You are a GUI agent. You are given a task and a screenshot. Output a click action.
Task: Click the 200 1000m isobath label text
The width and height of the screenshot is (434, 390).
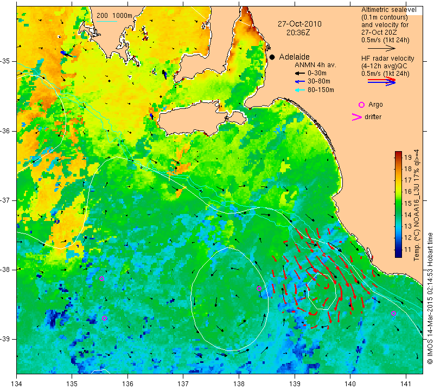point(114,16)
